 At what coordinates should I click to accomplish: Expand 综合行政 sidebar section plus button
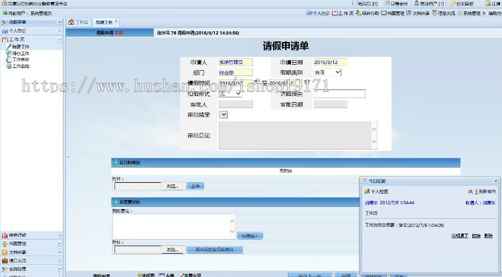click(59, 235)
